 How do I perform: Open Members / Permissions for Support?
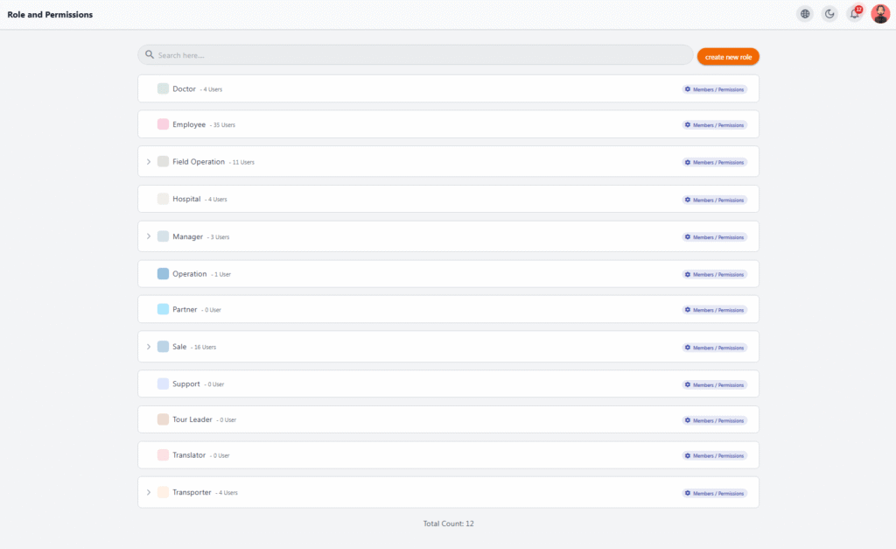(714, 385)
